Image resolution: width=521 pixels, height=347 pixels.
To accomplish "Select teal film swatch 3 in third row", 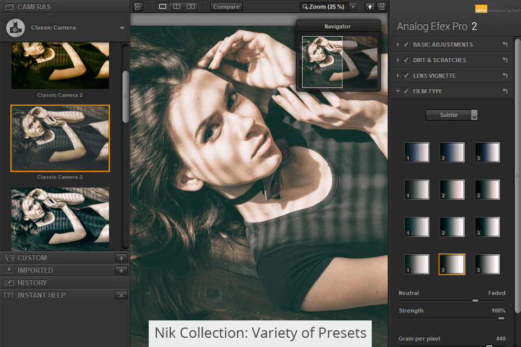I will (487, 227).
